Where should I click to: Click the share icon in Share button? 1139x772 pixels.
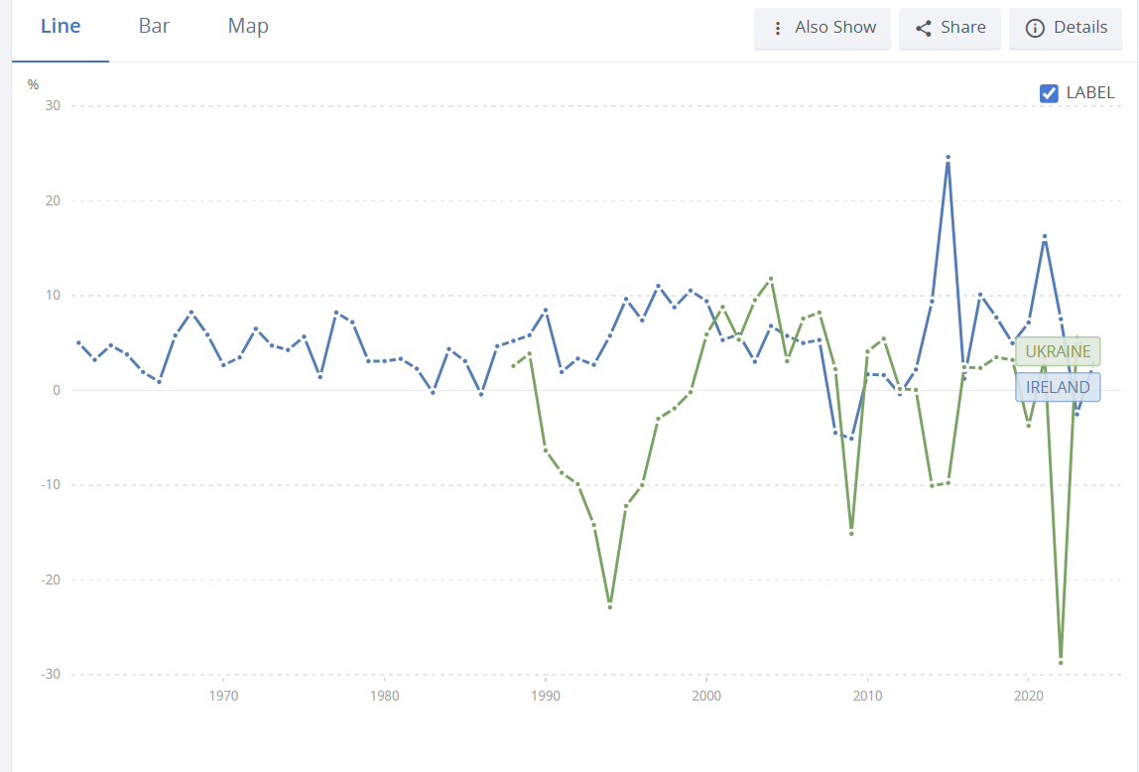(923, 28)
